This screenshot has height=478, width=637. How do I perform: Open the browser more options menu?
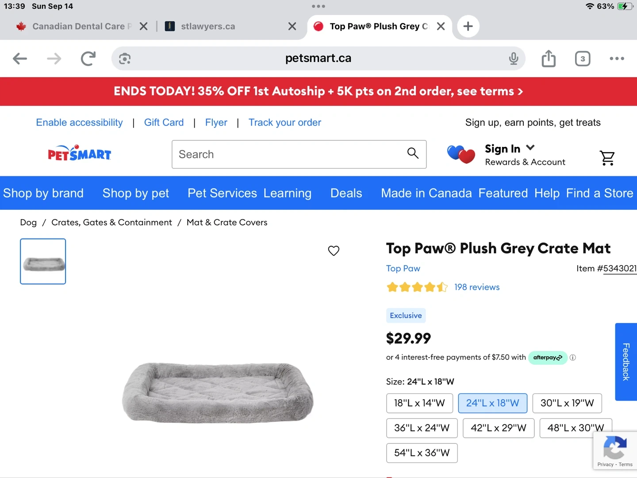coord(617,58)
